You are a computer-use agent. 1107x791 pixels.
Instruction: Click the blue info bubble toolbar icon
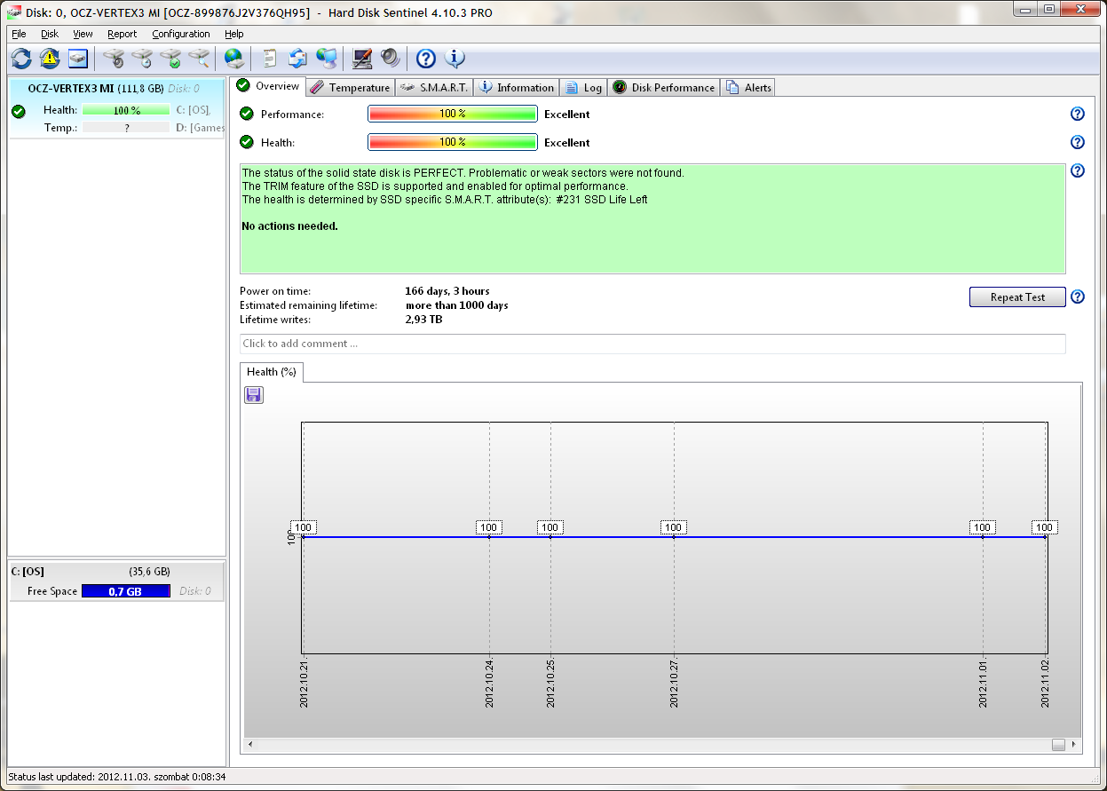(x=455, y=59)
